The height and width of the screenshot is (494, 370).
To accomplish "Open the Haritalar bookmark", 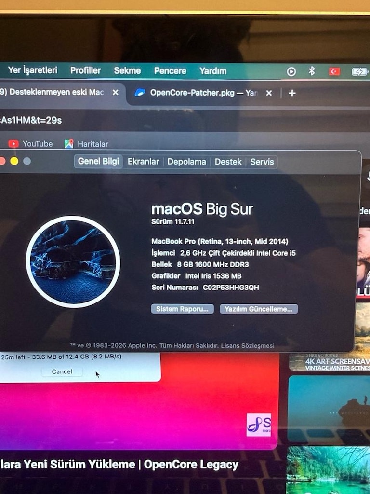I will [86, 144].
